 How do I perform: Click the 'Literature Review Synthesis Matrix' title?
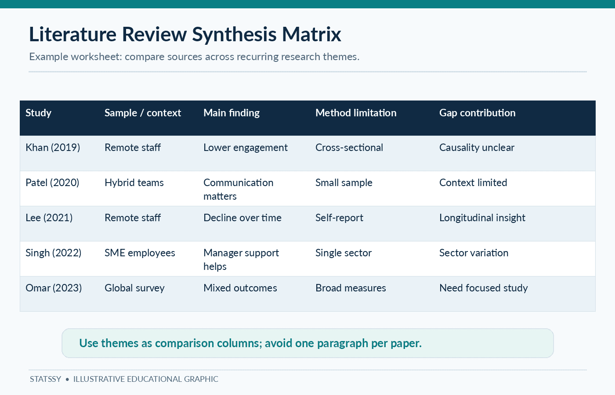[x=185, y=35]
